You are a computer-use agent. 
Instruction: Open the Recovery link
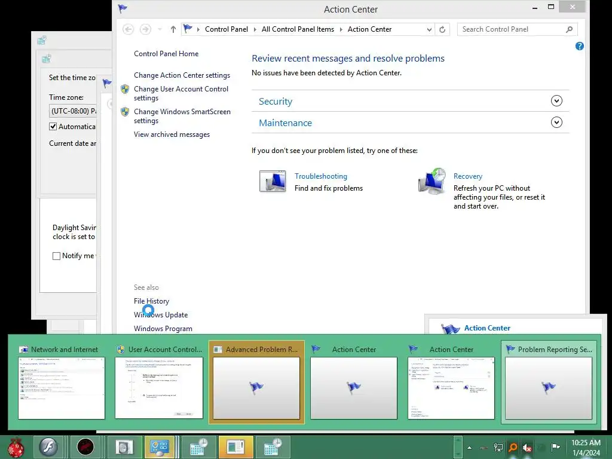(x=468, y=176)
